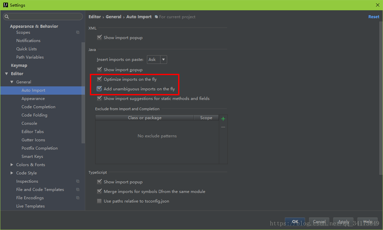Click the icon beside File and Code Templates
This screenshot has width=383, height=230.
tap(78, 189)
